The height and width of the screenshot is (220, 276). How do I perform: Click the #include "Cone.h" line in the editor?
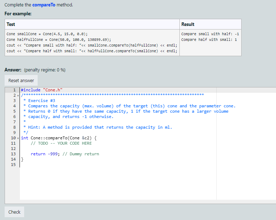point(42,90)
